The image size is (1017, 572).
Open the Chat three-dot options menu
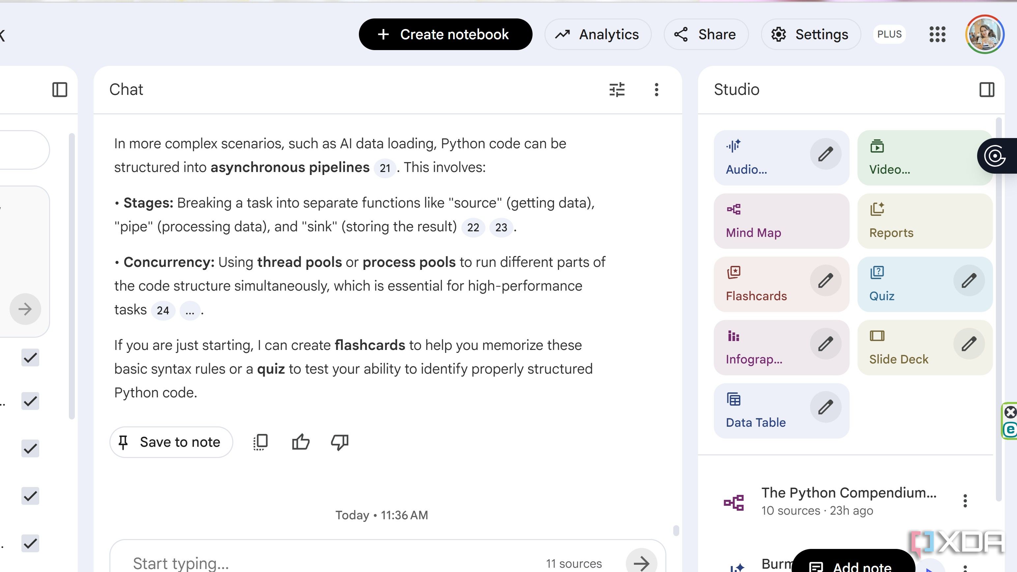coord(656,90)
